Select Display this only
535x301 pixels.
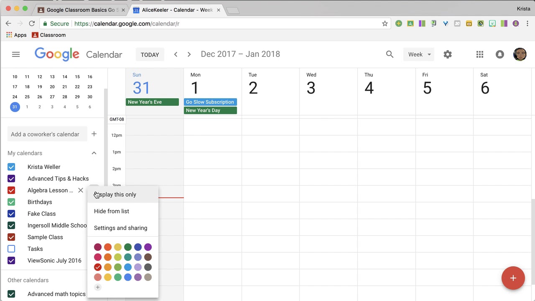[x=123, y=194]
